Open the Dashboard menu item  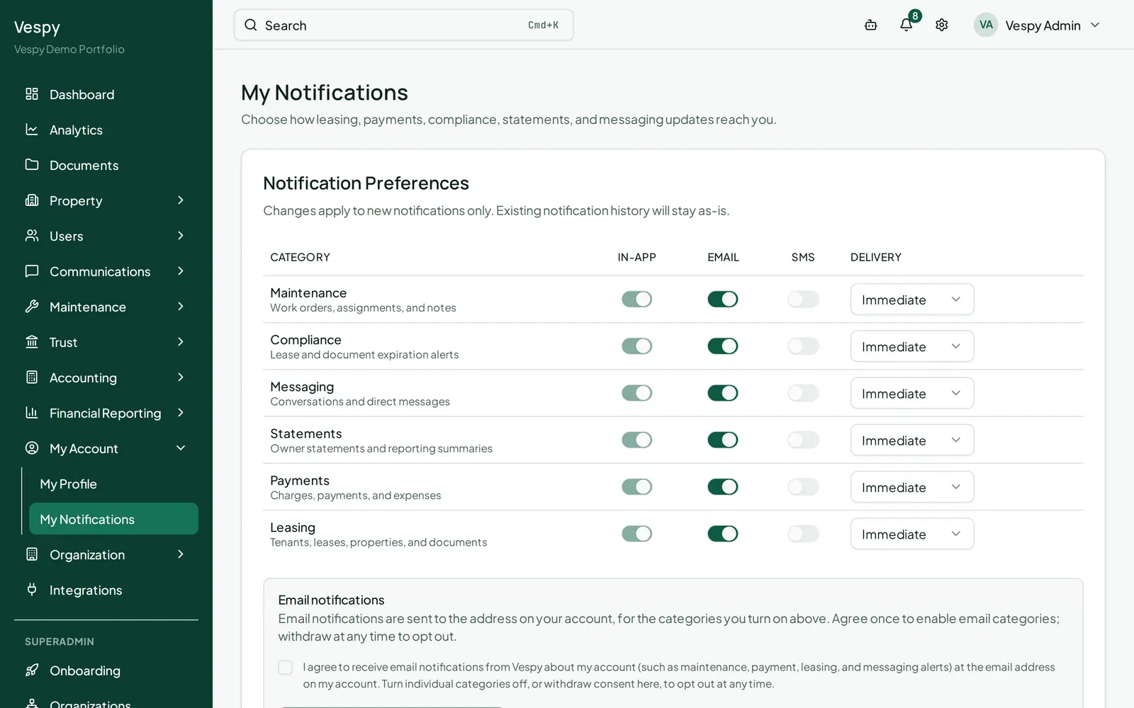(106, 94)
